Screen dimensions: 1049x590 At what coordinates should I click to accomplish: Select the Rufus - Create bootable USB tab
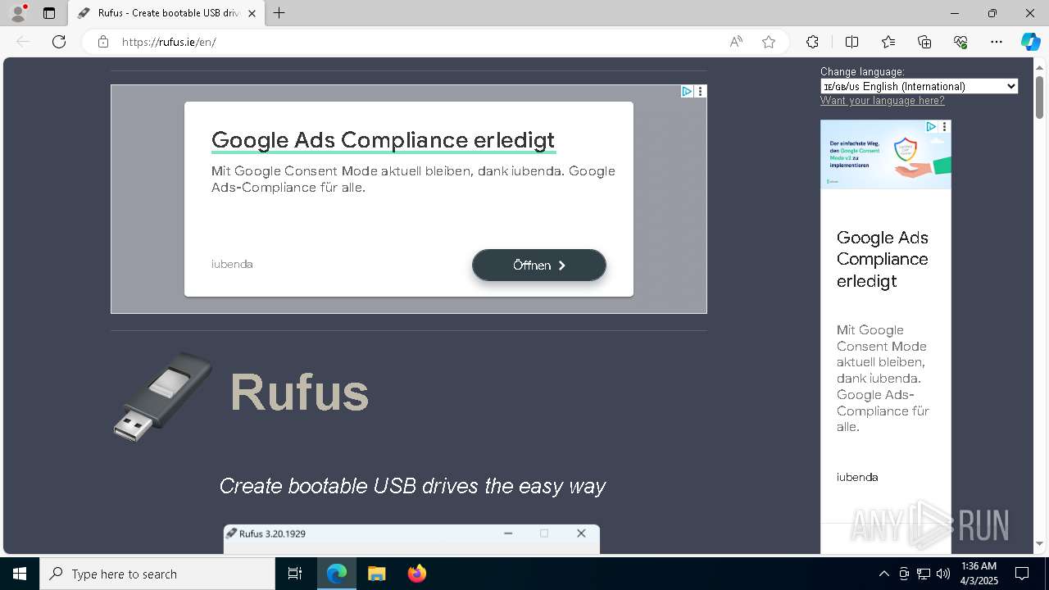coord(167,13)
